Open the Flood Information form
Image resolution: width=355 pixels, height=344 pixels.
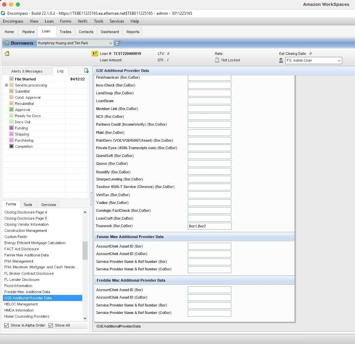pyautogui.click(x=18, y=286)
